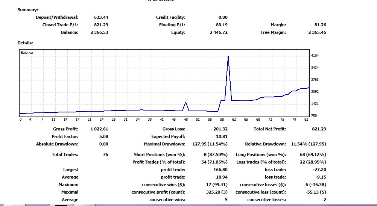Select the Short Positions value 8 (87.50%)
377x206 pixels.
point(216,154)
